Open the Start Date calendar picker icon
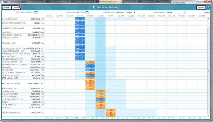Viewport: 213px width, 122px height. [36, 13]
